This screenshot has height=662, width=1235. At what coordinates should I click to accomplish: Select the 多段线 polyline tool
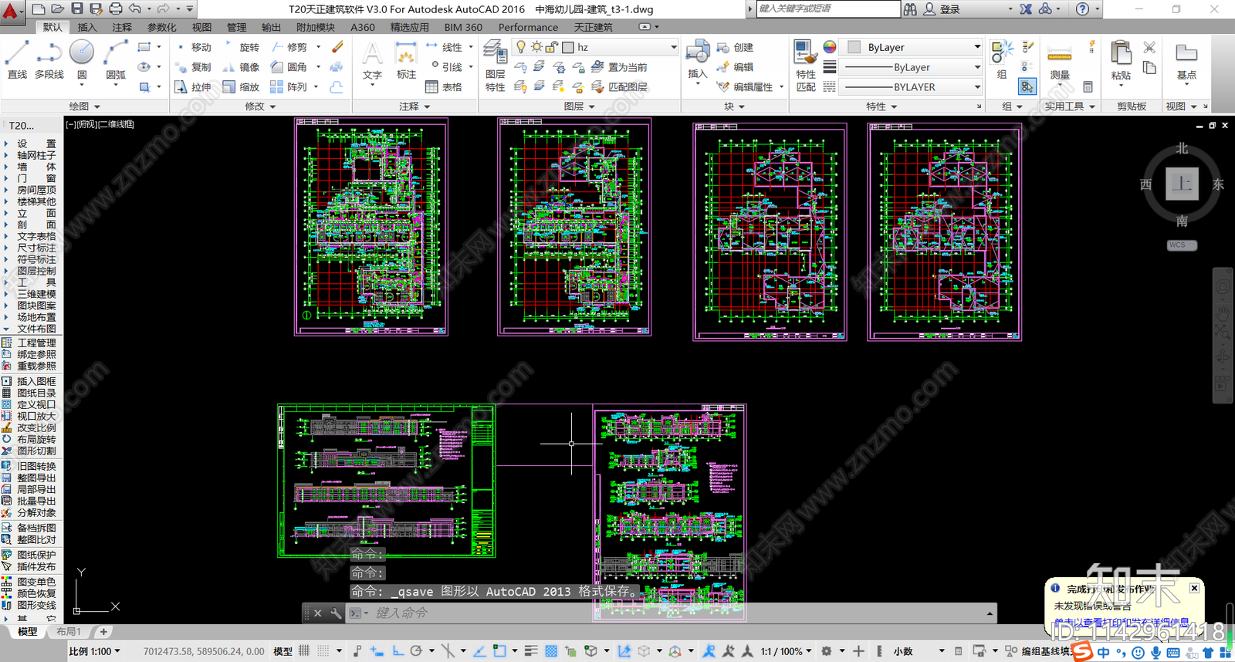[49, 60]
